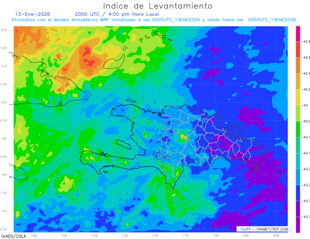Click the "69W" longitude label
The width and height of the screenshot is (310, 239).
(246, 235)
